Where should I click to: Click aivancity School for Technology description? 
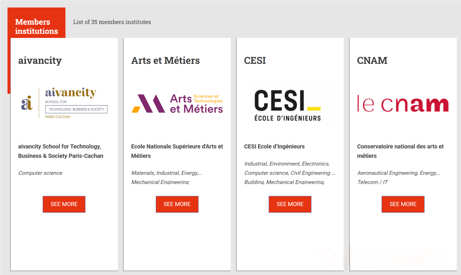pyautogui.click(x=61, y=151)
